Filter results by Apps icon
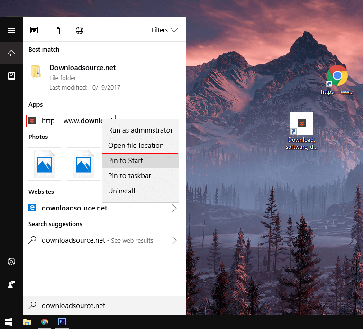This screenshot has height=329, width=363. coord(34,30)
